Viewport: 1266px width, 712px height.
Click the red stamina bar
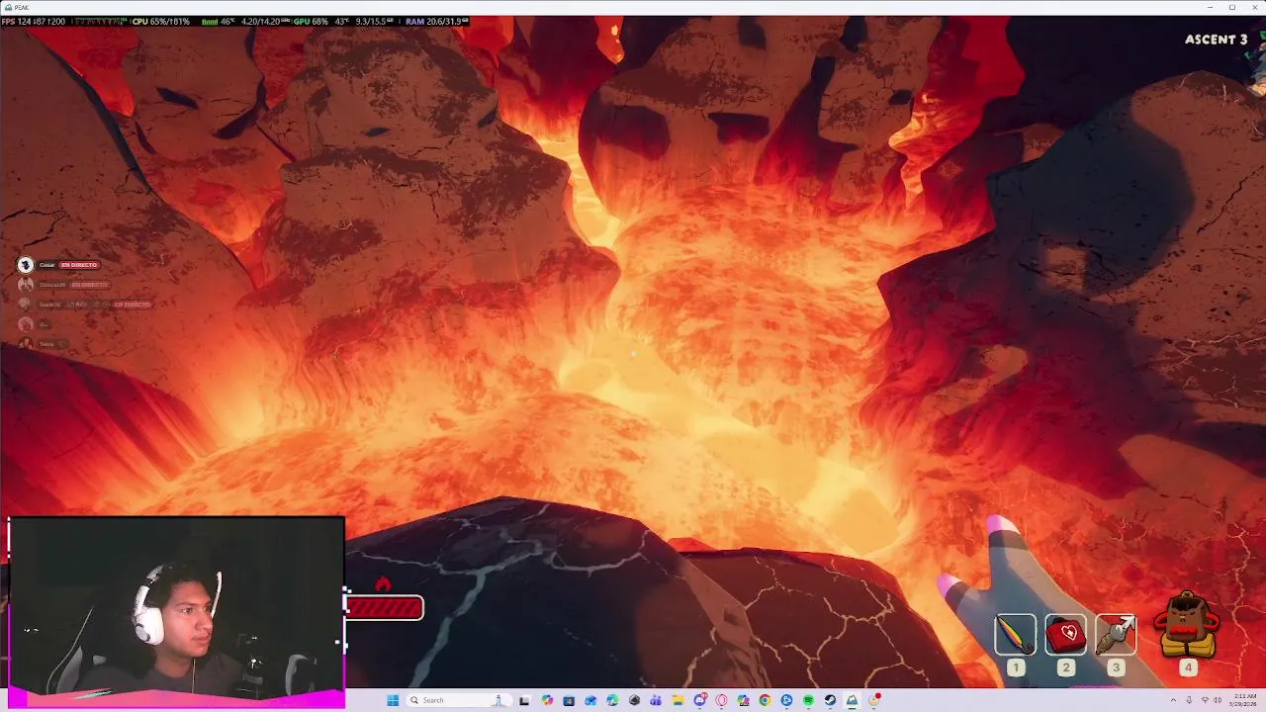coord(384,607)
